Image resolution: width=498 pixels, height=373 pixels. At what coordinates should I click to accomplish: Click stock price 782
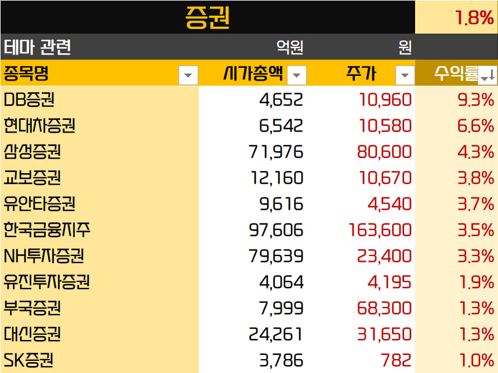point(396,361)
